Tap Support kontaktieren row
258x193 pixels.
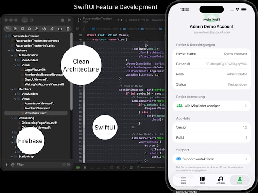[x=211, y=159]
